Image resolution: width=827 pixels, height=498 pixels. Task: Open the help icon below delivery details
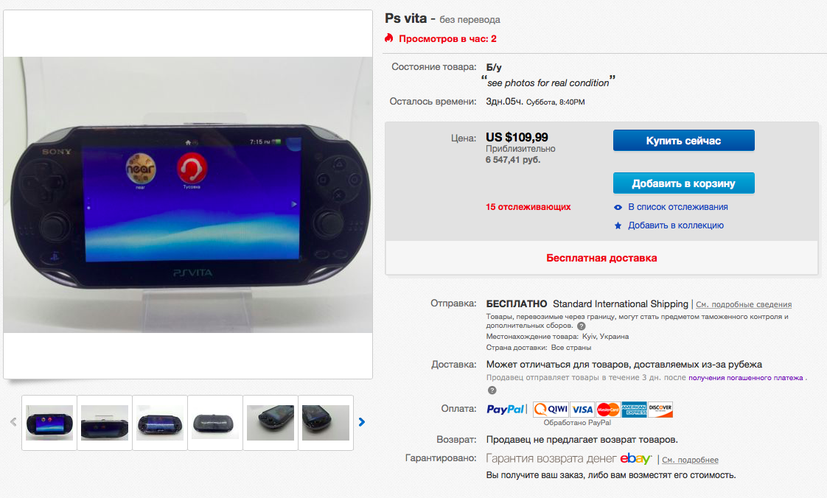pyautogui.click(x=492, y=390)
